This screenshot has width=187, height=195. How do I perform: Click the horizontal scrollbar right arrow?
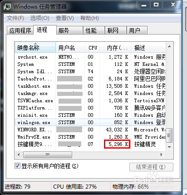pyautogui.click(x=162, y=155)
